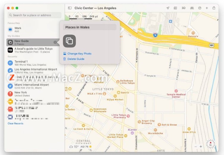This screenshot has height=155, width=224.
Task: Select Miami International Airport recent
Action: coord(34,86)
